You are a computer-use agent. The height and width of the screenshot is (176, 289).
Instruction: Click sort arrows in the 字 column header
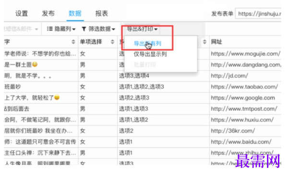point(73,42)
